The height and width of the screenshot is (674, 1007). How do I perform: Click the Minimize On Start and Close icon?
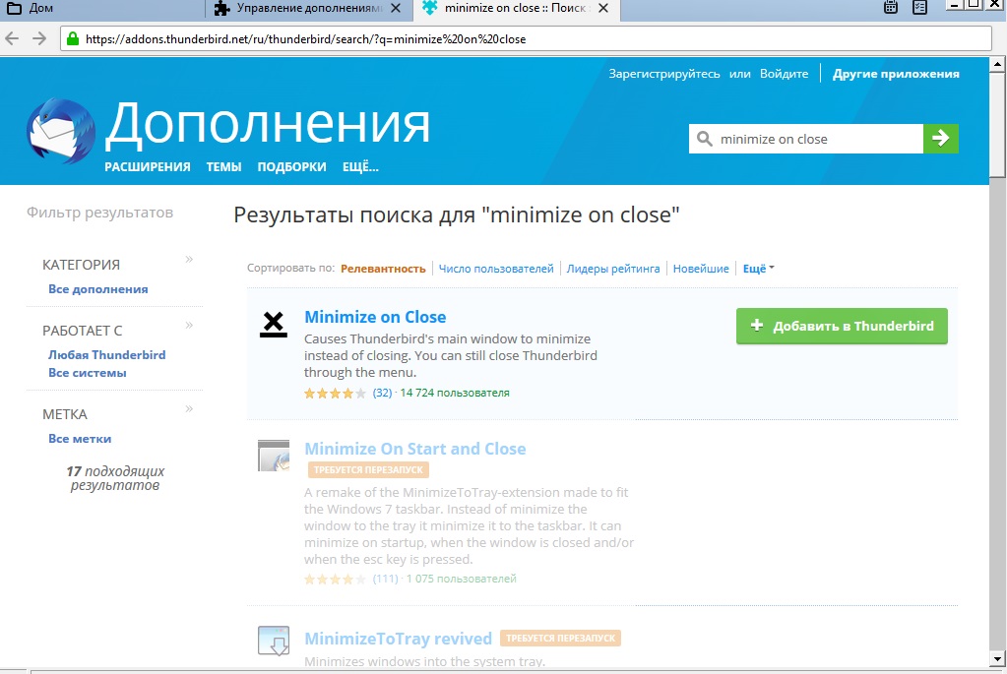(274, 456)
